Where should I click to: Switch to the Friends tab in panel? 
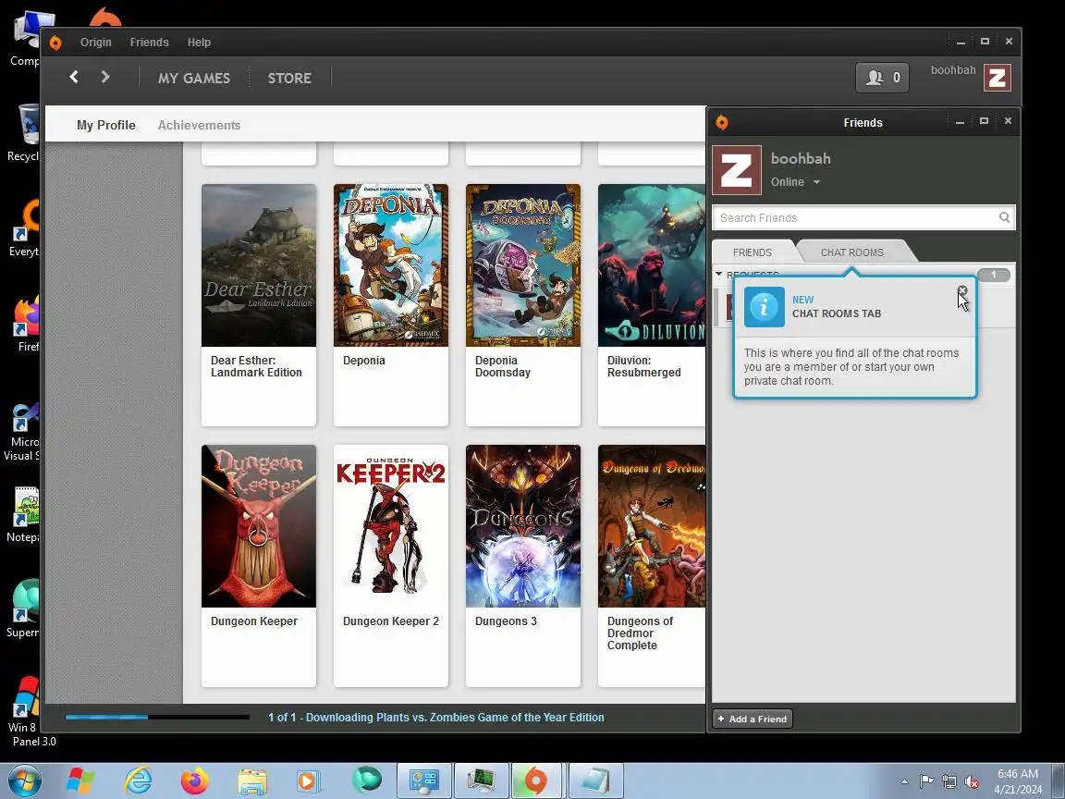tap(752, 252)
